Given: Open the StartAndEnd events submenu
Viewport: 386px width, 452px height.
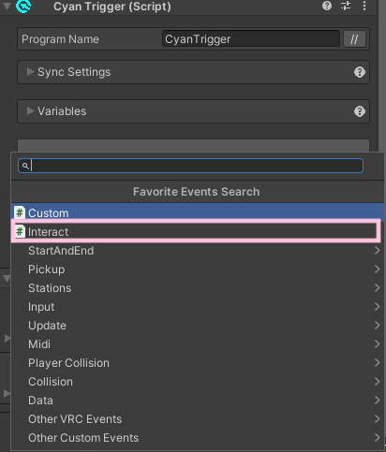Looking at the screenshot, I should pos(198,251).
